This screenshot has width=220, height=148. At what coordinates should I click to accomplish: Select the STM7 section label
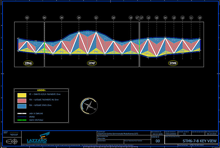tap(92, 63)
